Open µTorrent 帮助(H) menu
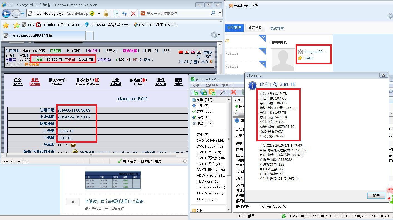 tap(228, 85)
